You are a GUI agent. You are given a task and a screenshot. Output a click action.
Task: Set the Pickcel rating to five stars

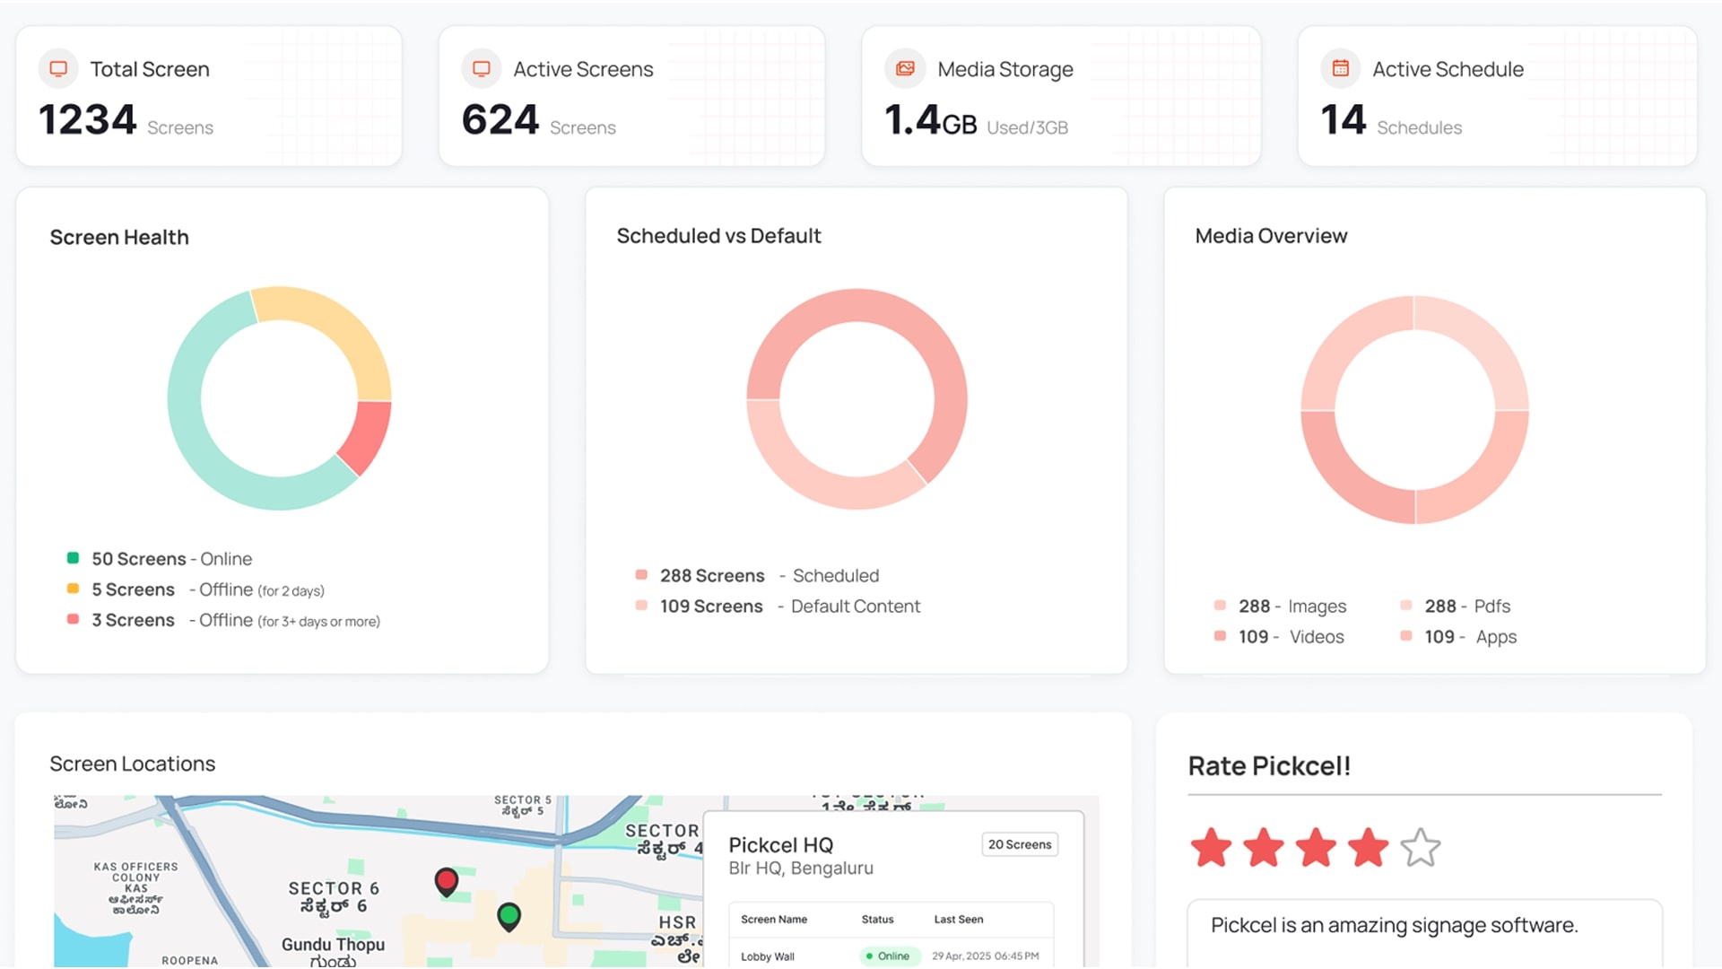pyautogui.click(x=1422, y=846)
